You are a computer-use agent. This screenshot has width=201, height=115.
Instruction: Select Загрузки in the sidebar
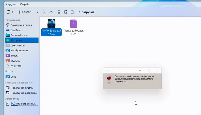[x=22, y=40]
